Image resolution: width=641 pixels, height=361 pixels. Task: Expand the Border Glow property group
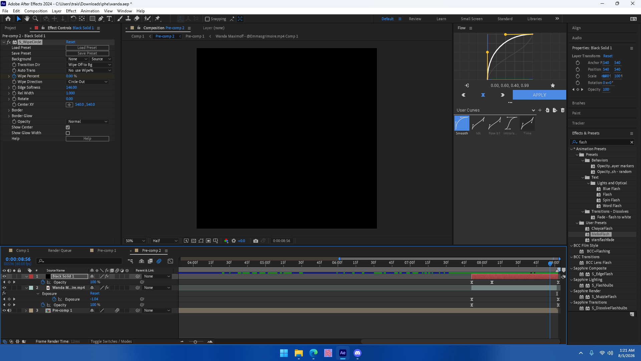click(9, 116)
